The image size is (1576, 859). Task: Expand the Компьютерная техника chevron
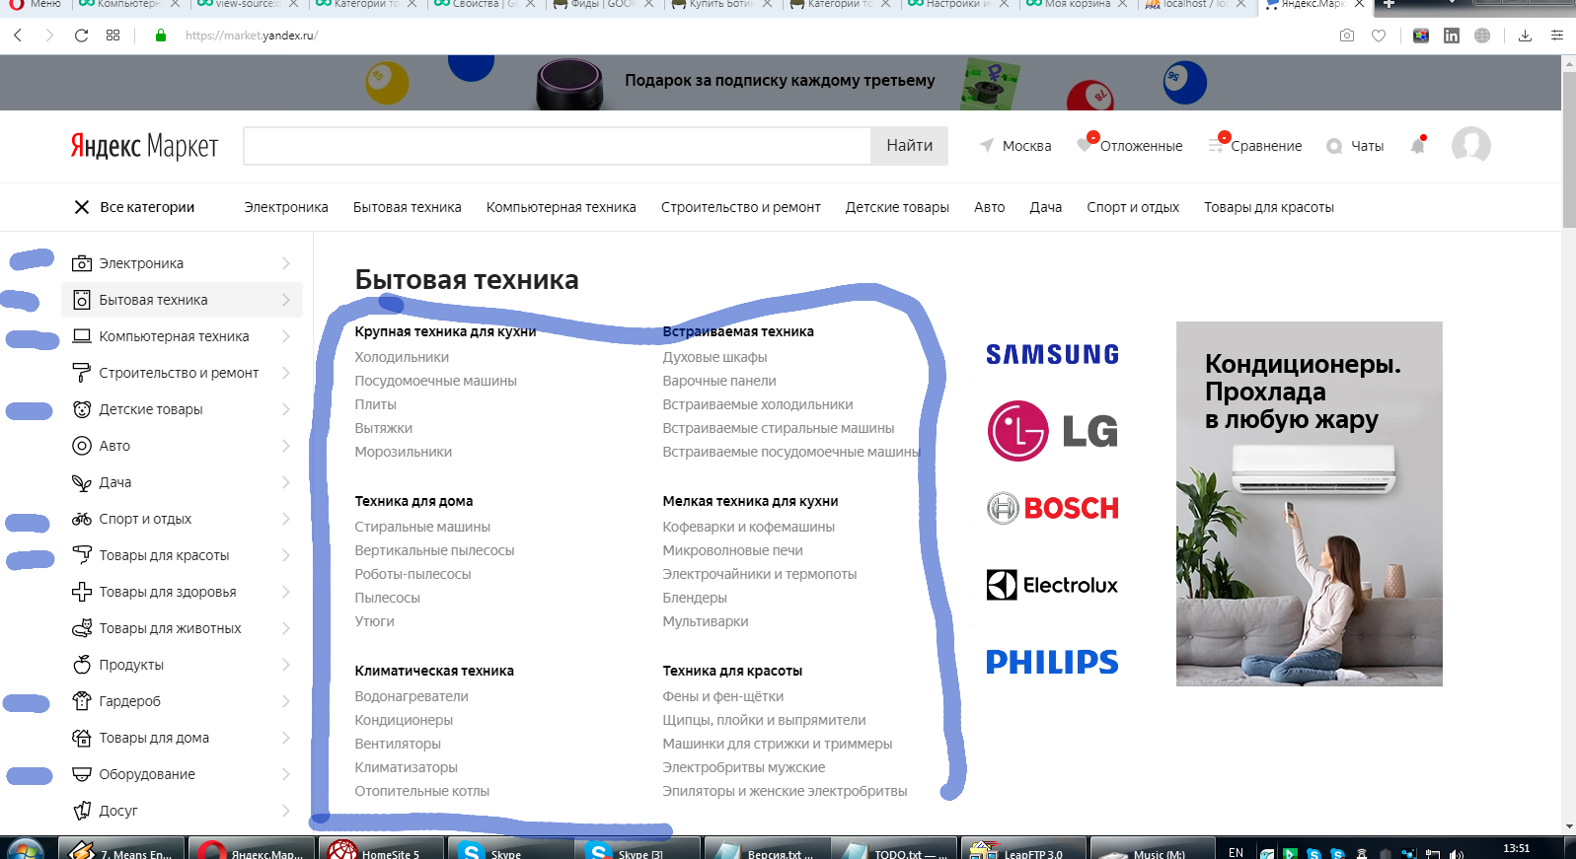pos(285,336)
